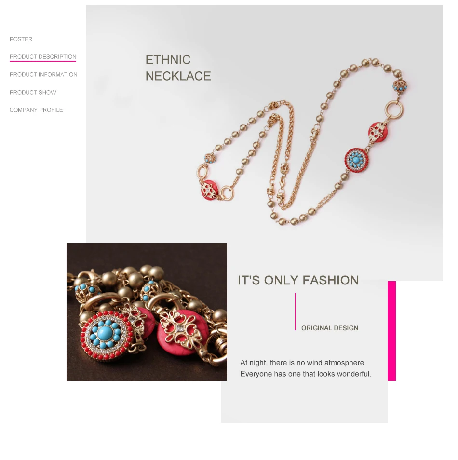Click the IT'S ONLY FASHION headline

(x=298, y=280)
